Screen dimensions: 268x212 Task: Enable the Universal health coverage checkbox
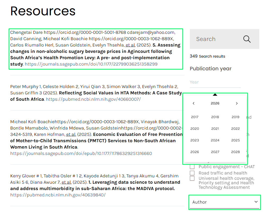192,178
